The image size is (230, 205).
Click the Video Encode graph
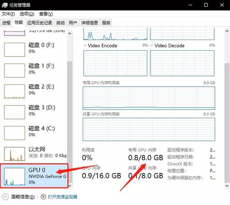point(115,63)
